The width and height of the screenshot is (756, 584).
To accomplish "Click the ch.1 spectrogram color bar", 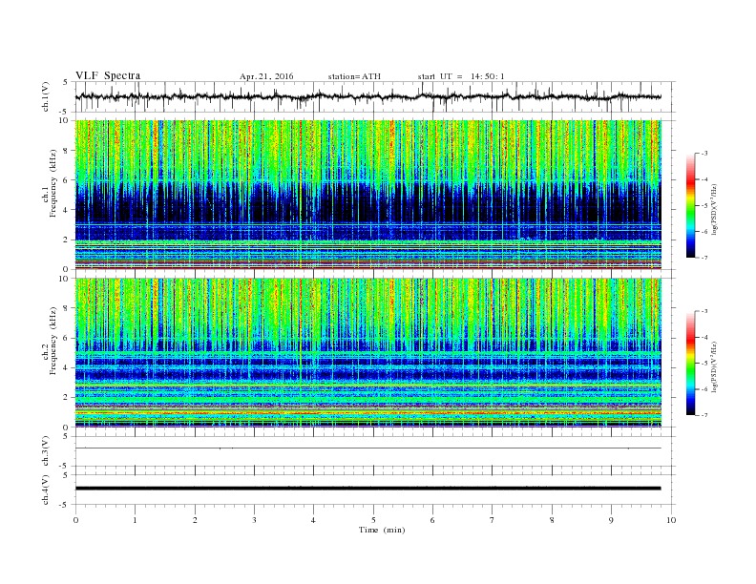I will pyautogui.click(x=690, y=205).
